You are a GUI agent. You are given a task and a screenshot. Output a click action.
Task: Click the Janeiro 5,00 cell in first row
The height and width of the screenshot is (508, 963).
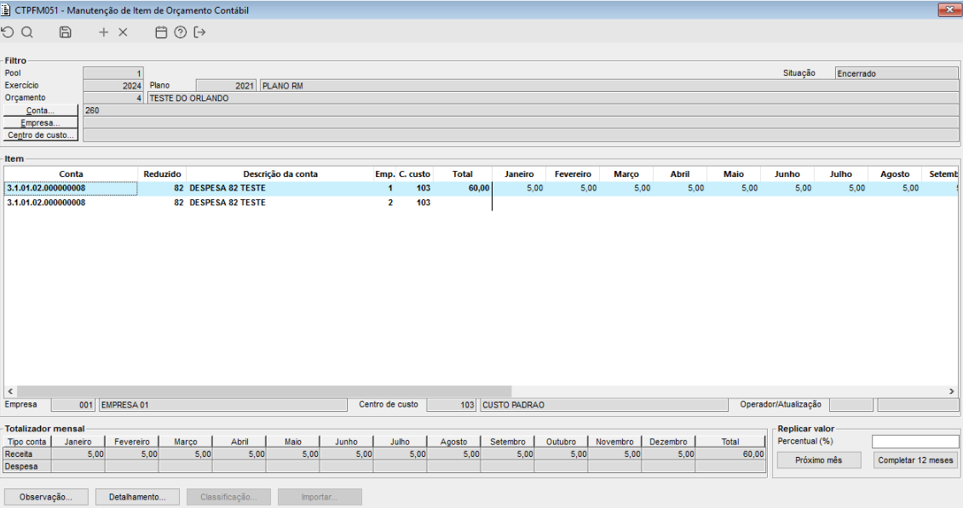coord(519,188)
